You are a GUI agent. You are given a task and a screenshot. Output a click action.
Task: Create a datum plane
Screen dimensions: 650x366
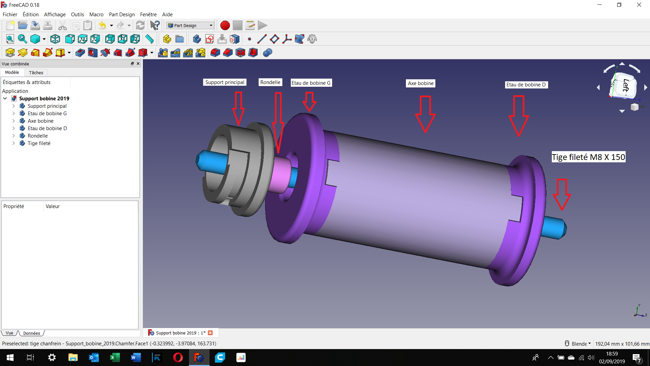275,39
